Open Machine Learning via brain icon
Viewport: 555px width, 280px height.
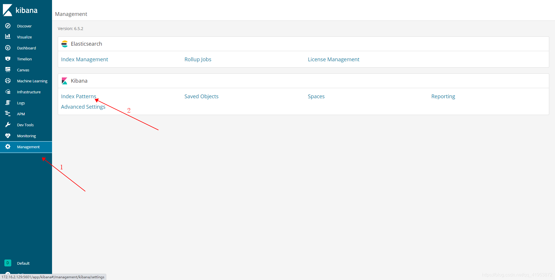pyautogui.click(x=8, y=81)
